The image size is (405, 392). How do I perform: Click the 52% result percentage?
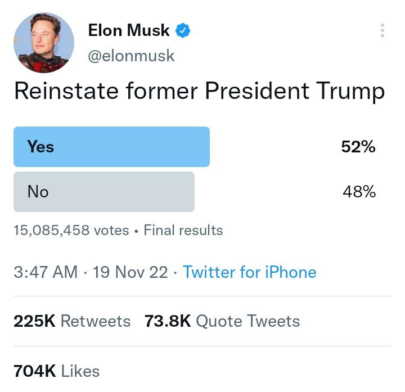click(358, 147)
